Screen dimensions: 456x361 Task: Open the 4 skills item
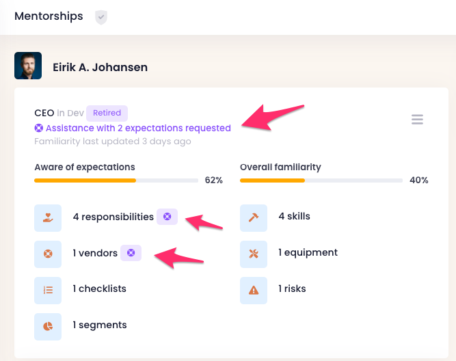tap(294, 217)
